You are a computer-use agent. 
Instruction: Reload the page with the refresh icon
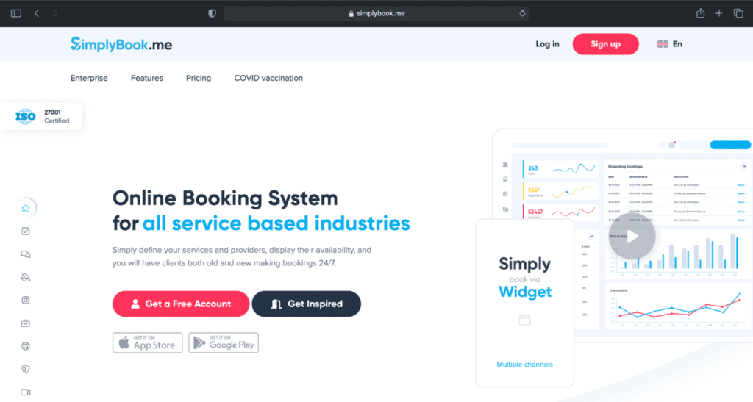522,13
